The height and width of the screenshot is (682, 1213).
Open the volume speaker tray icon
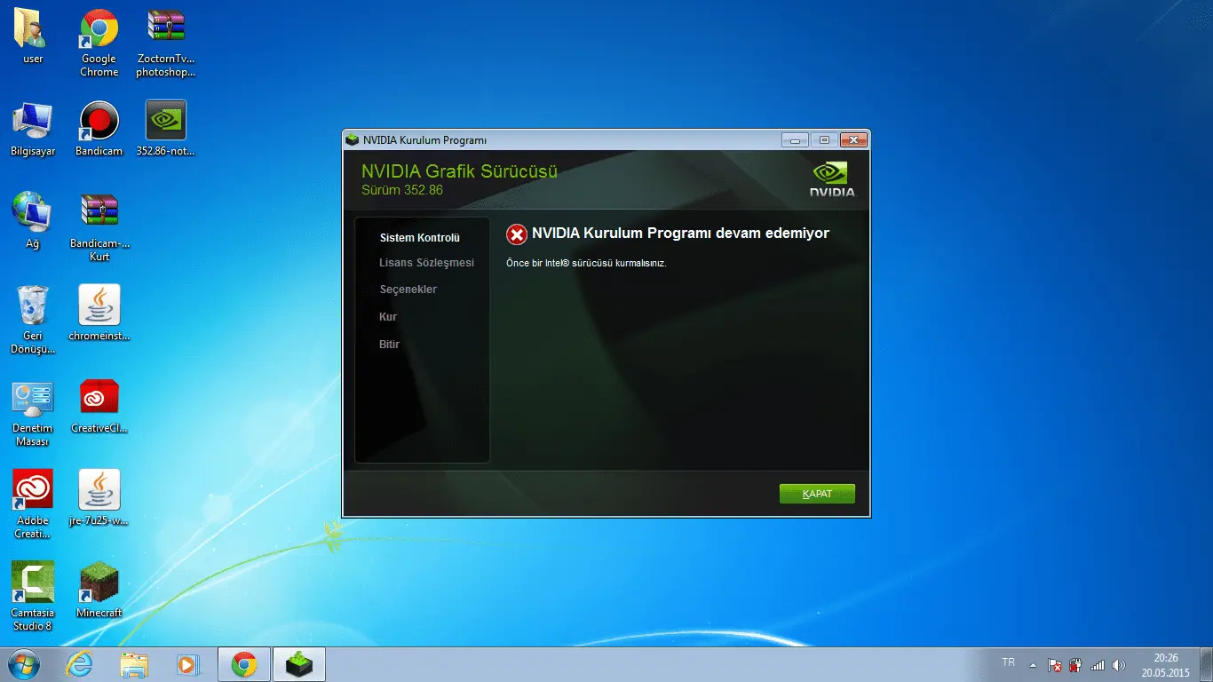[x=1119, y=664]
